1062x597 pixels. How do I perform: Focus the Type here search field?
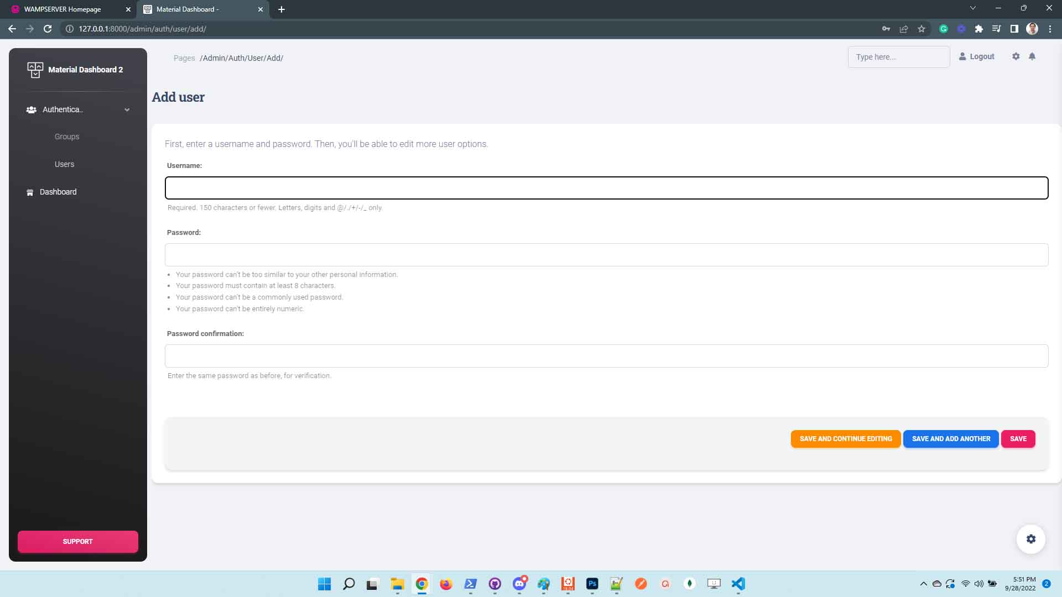pyautogui.click(x=899, y=57)
